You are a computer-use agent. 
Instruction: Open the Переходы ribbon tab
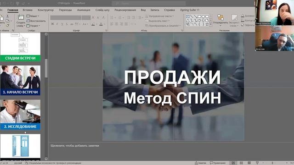[65, 10]
